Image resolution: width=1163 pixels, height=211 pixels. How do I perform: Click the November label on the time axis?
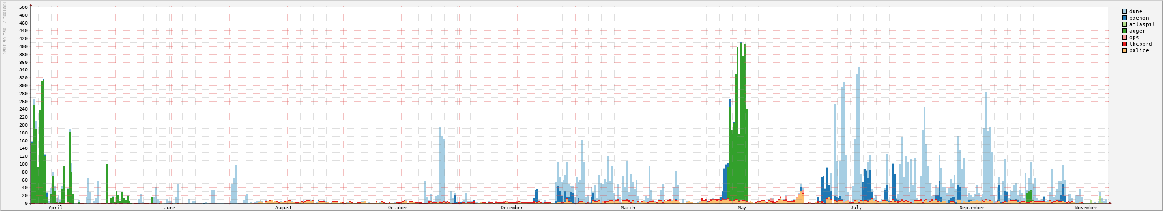tap(1086, 208)
